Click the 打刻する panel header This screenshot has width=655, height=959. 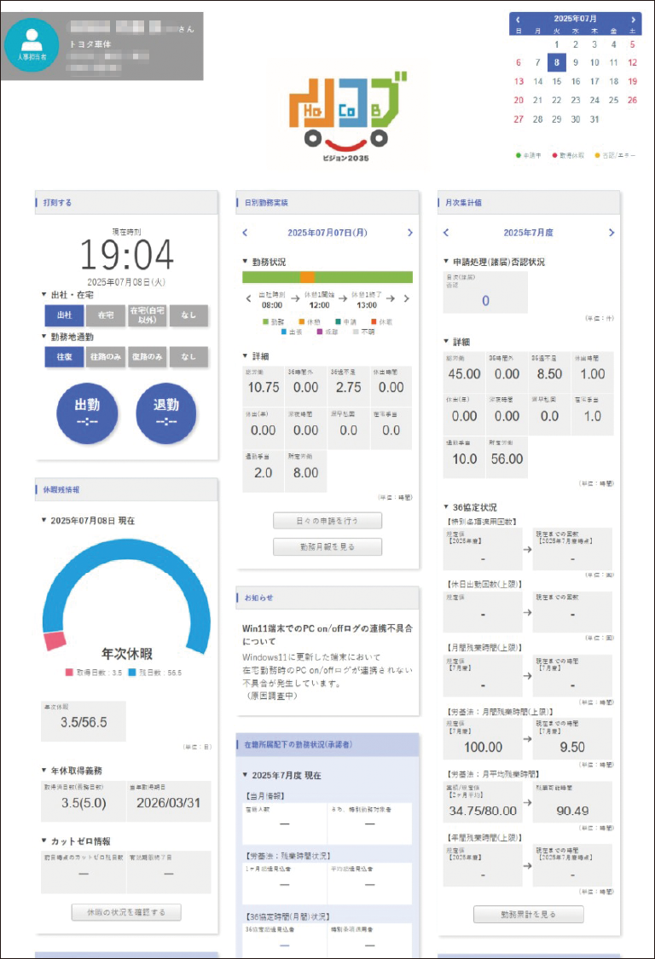[x=127, y=202]
